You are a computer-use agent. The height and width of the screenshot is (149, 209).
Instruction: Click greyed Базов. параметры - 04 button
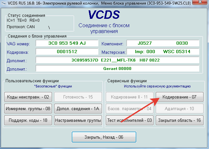point(129,109)
